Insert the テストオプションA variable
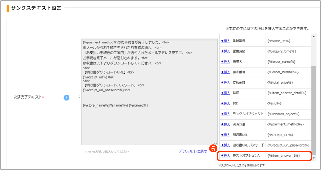The height and width of the screenshot is (170, 321). [225, 156]
